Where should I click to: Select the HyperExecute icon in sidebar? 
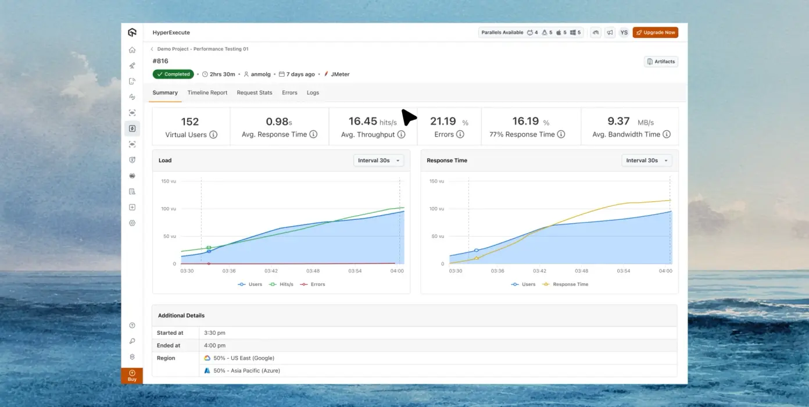click(132, 128)
